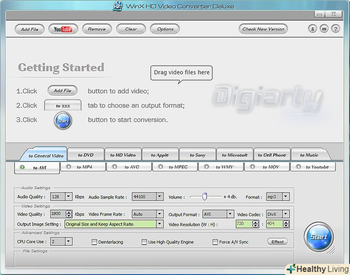Open the Video Codec DivX dropdown
Image resolution: width=350 pixels, height=275 pixels.
285,214
